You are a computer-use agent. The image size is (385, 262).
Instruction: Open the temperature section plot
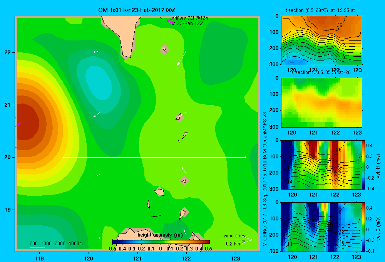(x=321, y=40)
